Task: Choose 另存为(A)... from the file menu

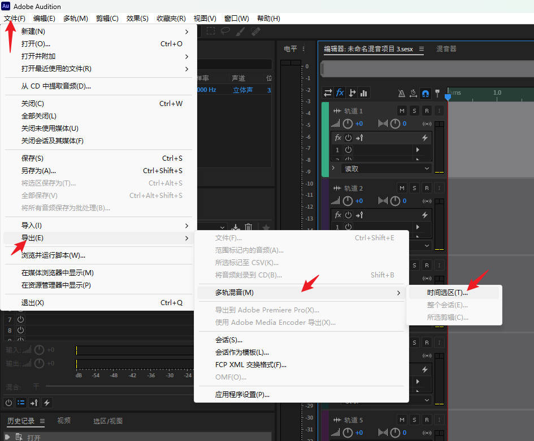Action: click(99, 170)
